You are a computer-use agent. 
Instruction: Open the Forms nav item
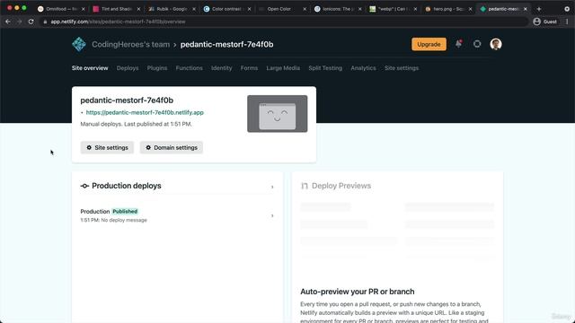click(249, 68)
